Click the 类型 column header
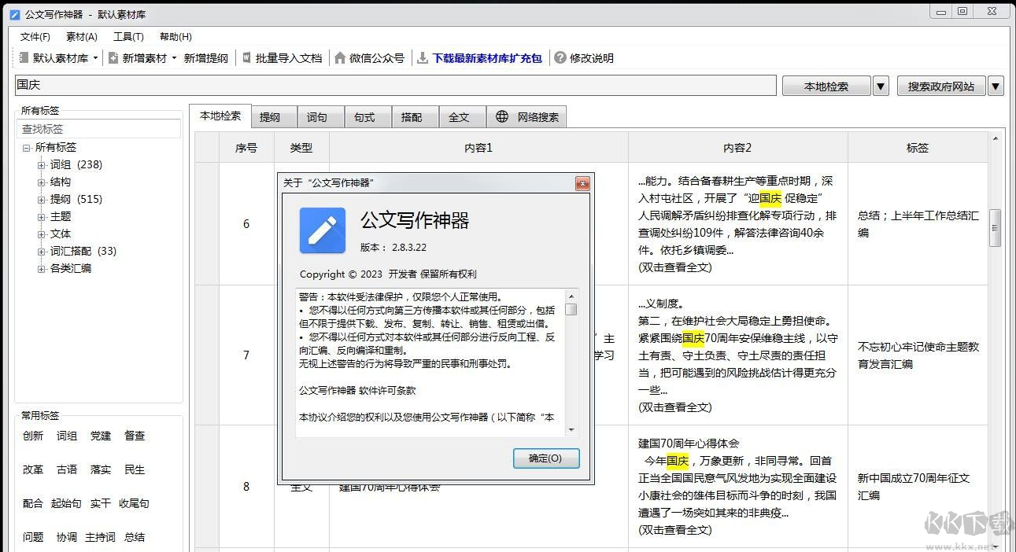 click(301, 147)
